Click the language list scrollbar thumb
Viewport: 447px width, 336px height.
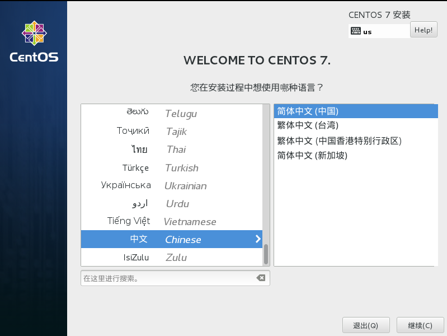[x=266, y=254]
